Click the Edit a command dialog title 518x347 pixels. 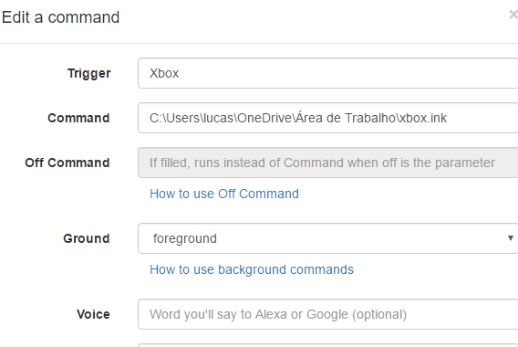click(60, 17)
